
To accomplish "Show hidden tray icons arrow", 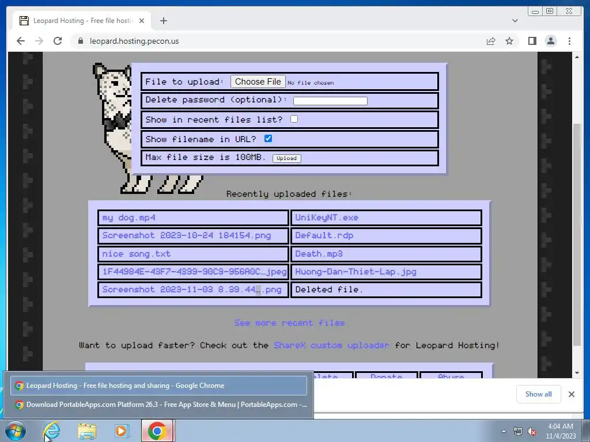I will [504, 431].
